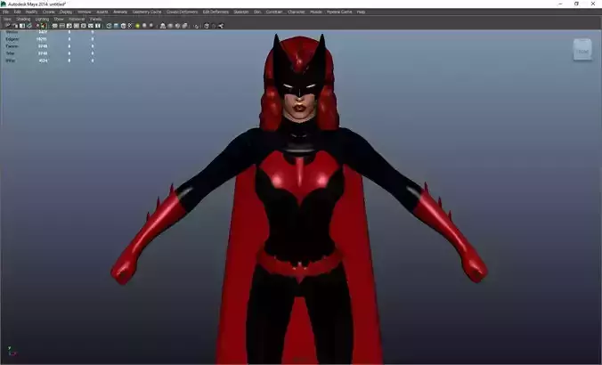
Task: Click the yellow Use All Lights icon
Action: (x=137, y=26)
